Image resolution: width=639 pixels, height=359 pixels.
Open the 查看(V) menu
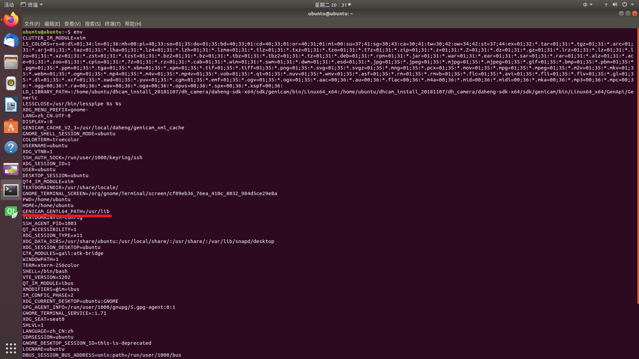(72, 24)
